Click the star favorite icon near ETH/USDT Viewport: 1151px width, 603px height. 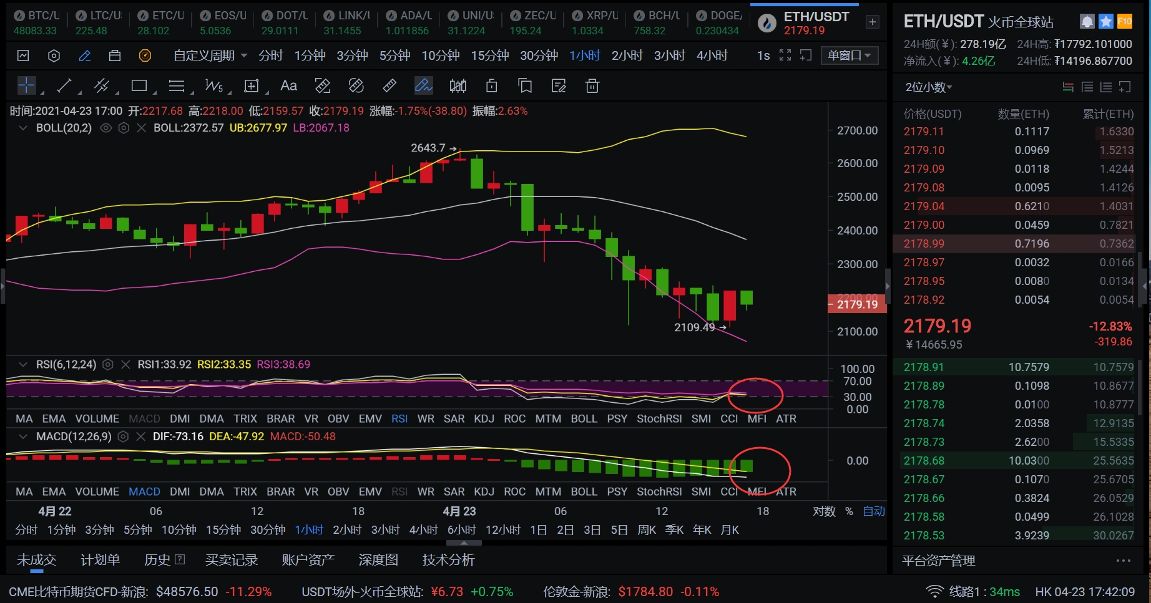(x=1105, y=21)
